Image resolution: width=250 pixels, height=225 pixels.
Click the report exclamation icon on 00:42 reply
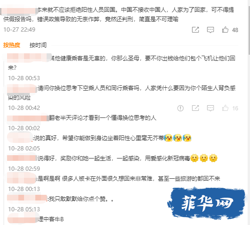click(180, 108)
